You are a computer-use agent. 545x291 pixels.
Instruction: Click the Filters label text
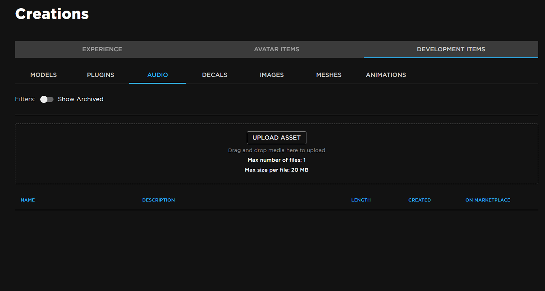(x=25, y=99)
